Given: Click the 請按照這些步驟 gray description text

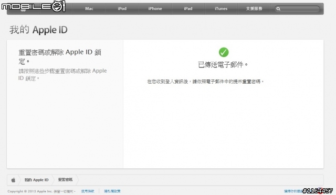Looking at the screenshot, I should click(62, 74).
